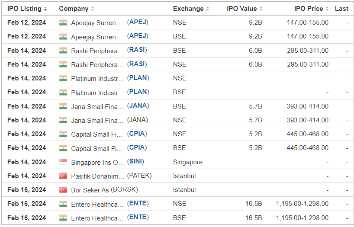
Task: Open PLAN ticker link in BSE row
Action: click(138, 92)
